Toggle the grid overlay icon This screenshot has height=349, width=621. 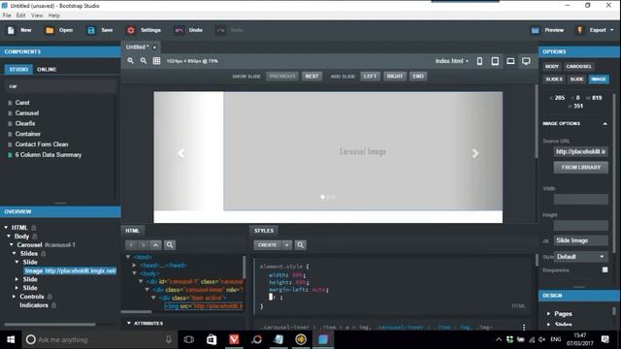click(156, 61)
